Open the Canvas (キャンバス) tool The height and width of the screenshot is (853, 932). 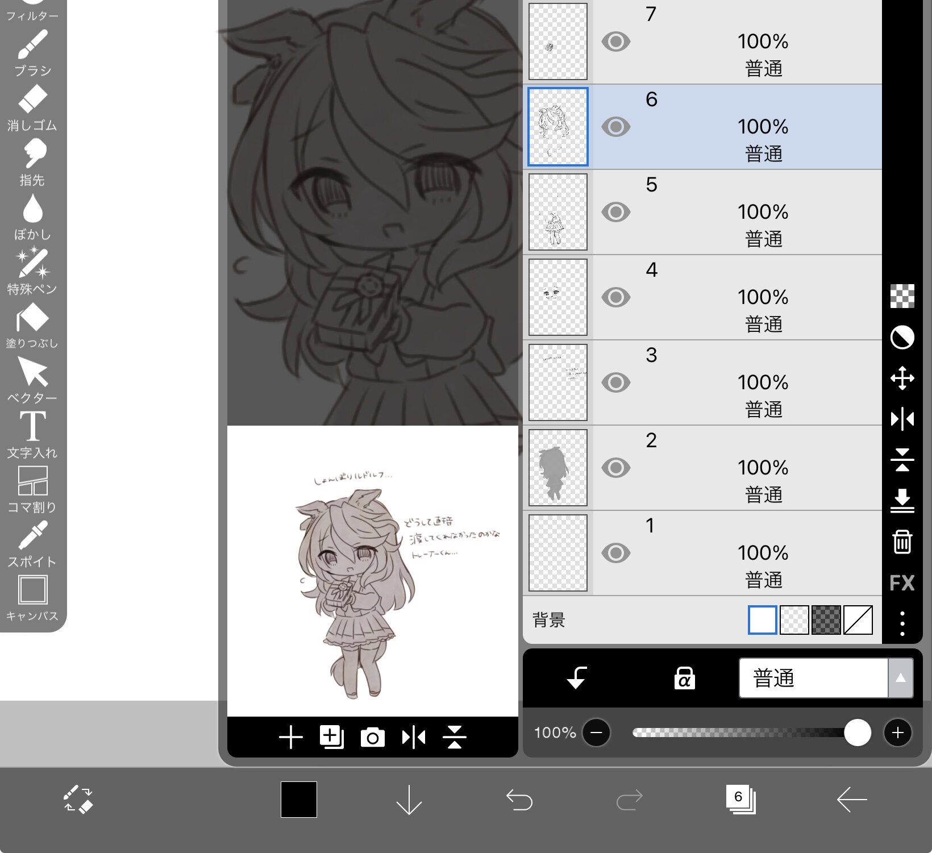point(32,598)
